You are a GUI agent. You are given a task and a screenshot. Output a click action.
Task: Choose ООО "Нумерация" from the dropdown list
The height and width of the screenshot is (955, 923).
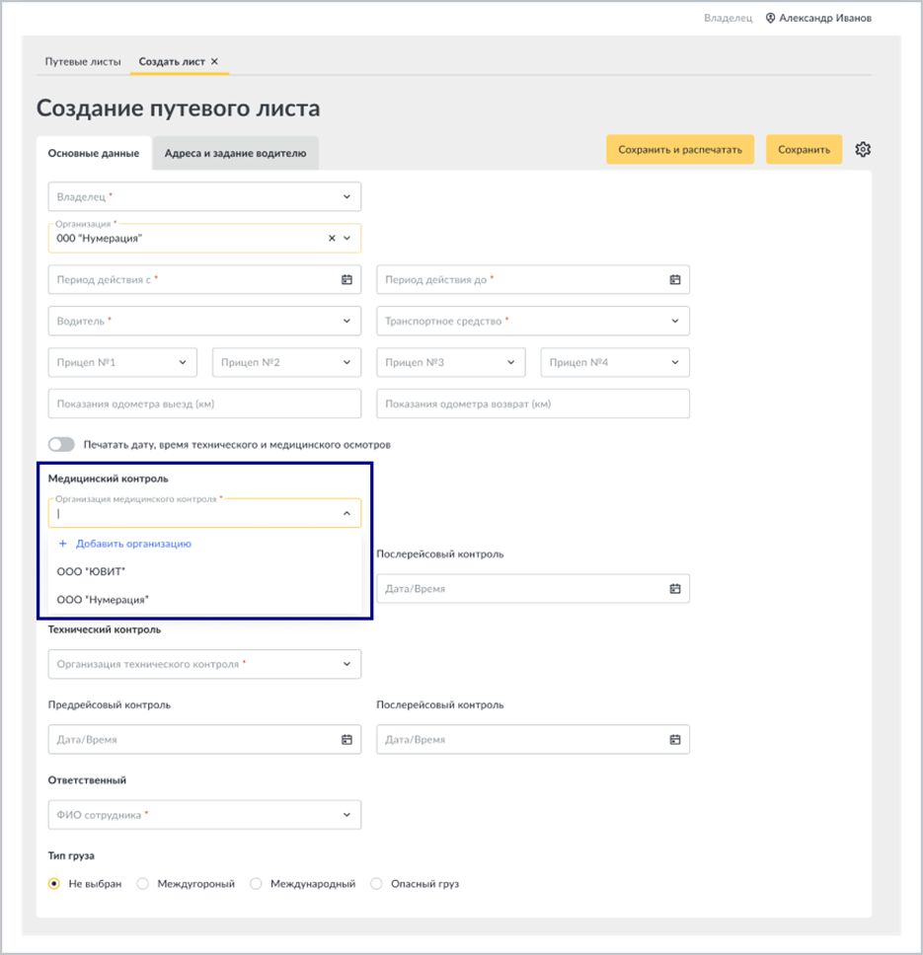(x=204, y=600)
